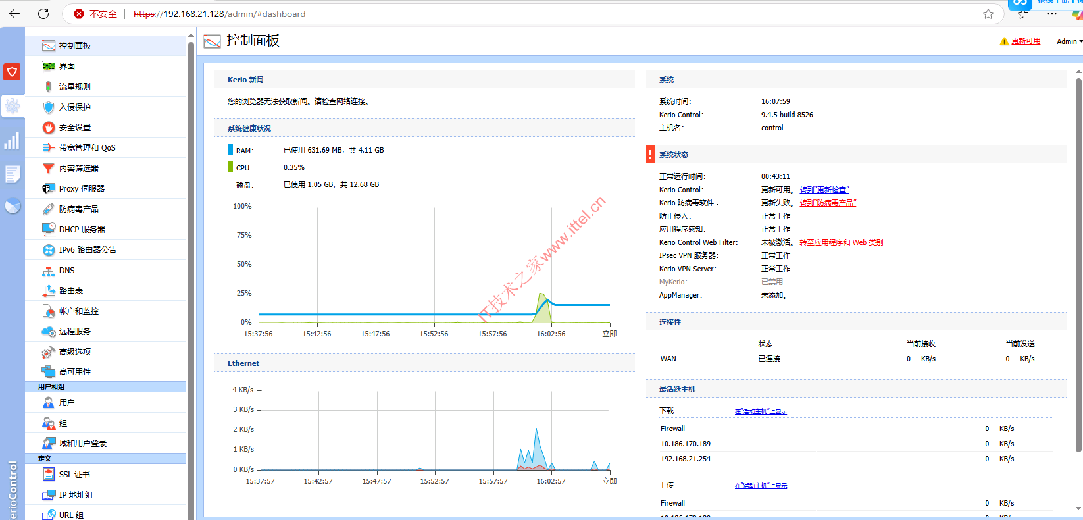The width and height of the screenshot is (1083, 520).
Task: Open the 用户 users list
Action: pos(105,402)
